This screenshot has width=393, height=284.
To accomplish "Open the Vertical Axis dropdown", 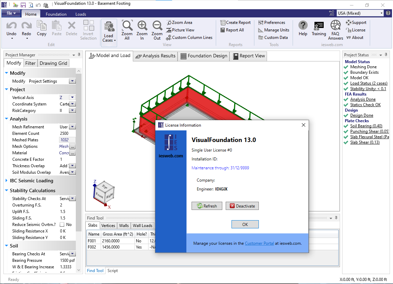I will click(72, 98).
